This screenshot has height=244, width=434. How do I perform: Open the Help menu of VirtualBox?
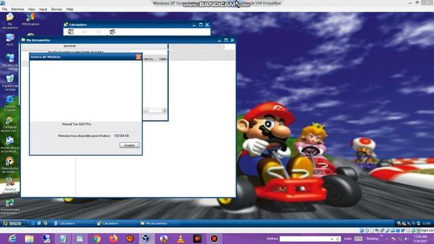[69, 9]
